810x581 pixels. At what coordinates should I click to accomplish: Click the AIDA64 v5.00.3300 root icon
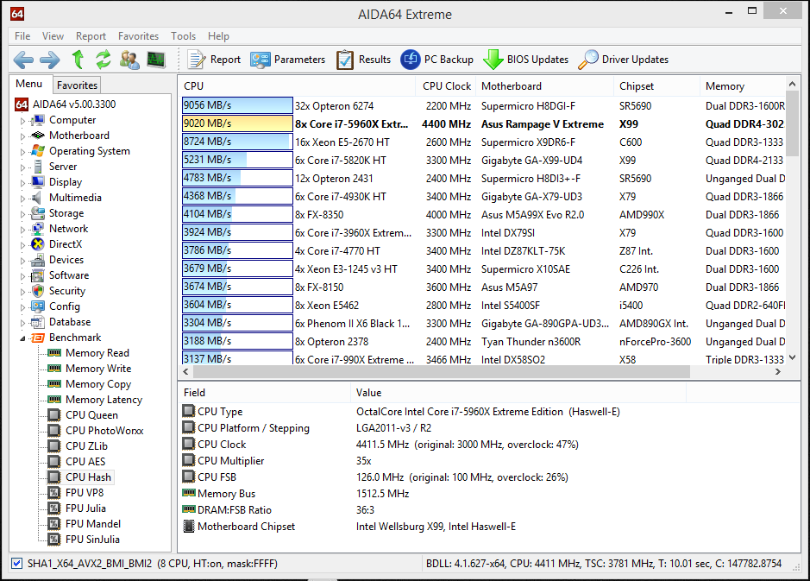pos(22,104)
